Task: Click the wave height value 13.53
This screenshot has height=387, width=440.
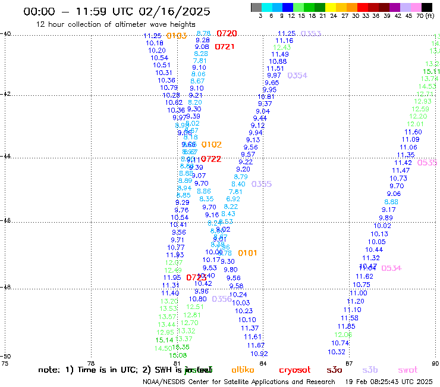Action: [168, 308]
